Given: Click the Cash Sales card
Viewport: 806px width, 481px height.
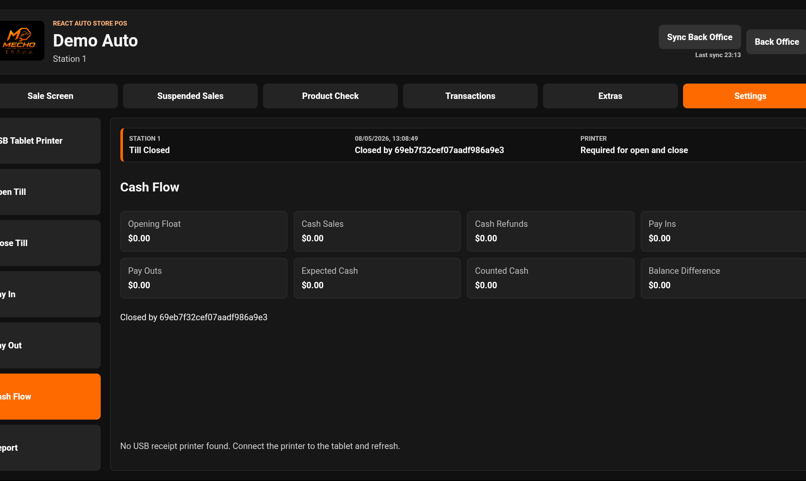Looking at the screenshot, I should pyautogui.click(x=377, y=231).
